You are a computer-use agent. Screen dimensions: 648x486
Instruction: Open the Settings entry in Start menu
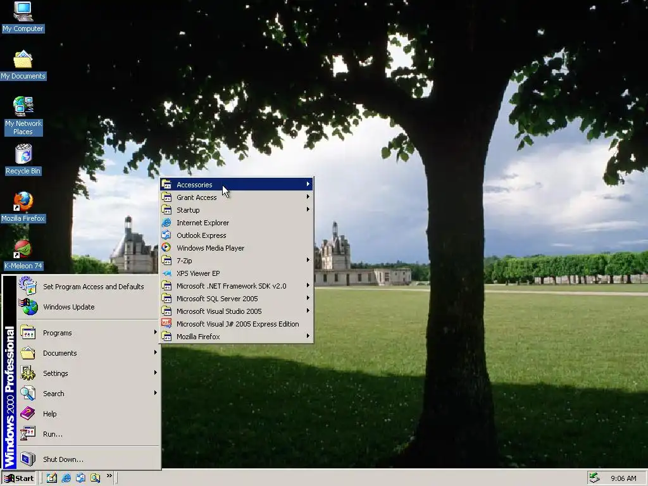87,373
